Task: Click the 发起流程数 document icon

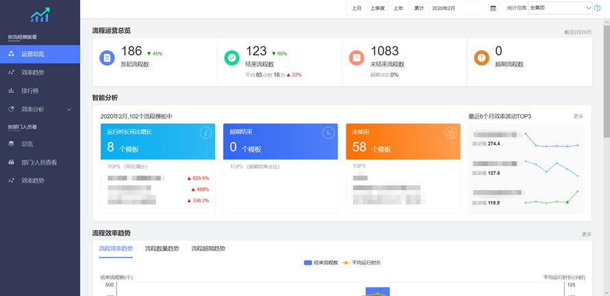Action: (107, 58)
